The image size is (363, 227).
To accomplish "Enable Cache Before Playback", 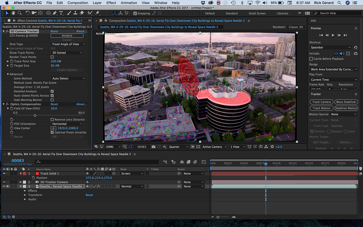I will [311, 59].
